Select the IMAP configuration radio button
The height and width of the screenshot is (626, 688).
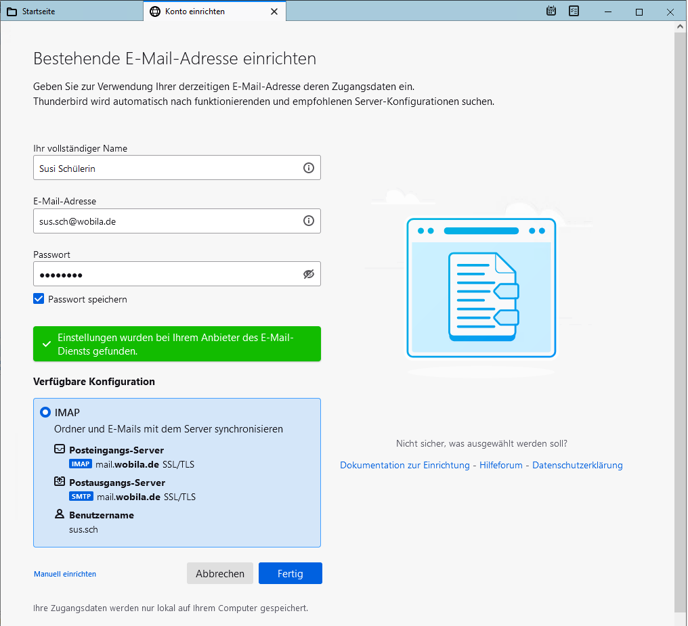click(x=45, y=411)
